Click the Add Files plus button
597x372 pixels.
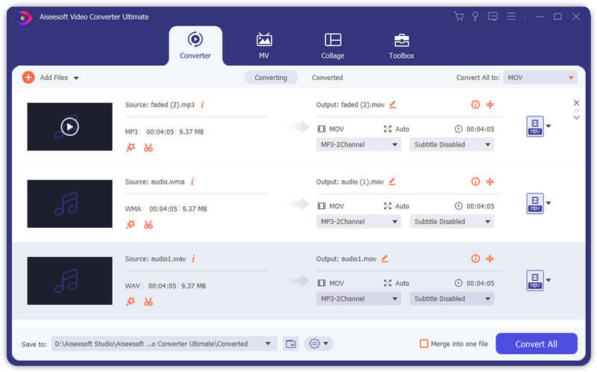tap(28, 78)
